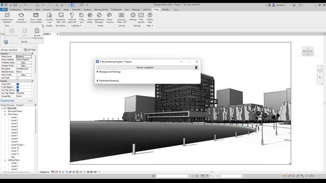
Task: Click the Apply button in Properties
Action: point(30,101)
